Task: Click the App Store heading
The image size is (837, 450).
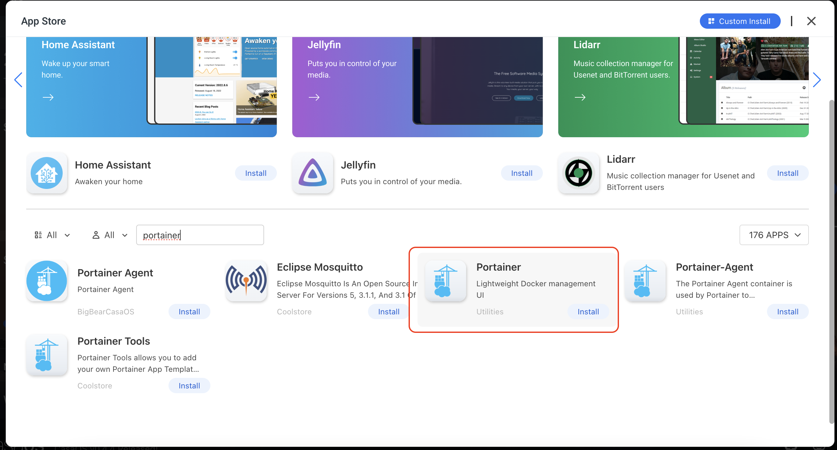Action: pyautogui.click(x=43, y=21)
